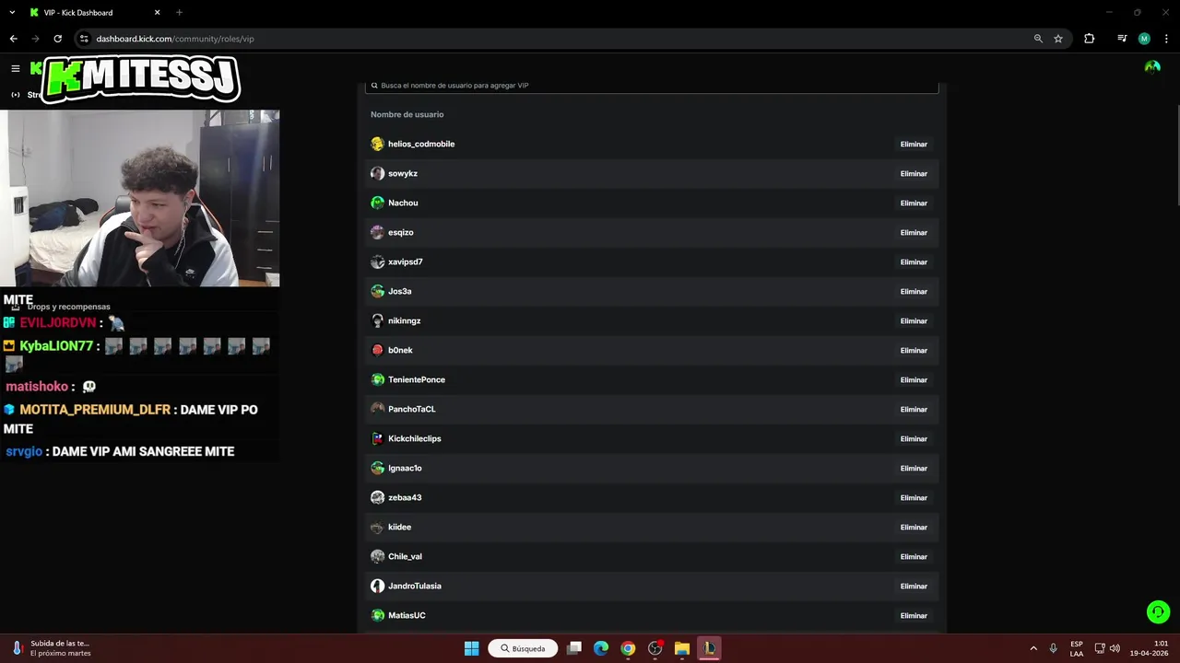Open a new browser tab
This screenshot has height=663, width=1180.
pos(179,13)
